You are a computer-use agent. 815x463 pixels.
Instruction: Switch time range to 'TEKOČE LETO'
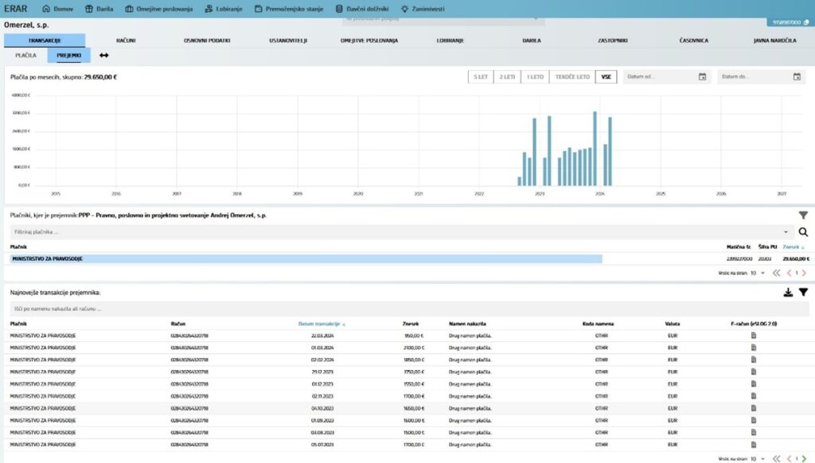[x=572, y=77]
